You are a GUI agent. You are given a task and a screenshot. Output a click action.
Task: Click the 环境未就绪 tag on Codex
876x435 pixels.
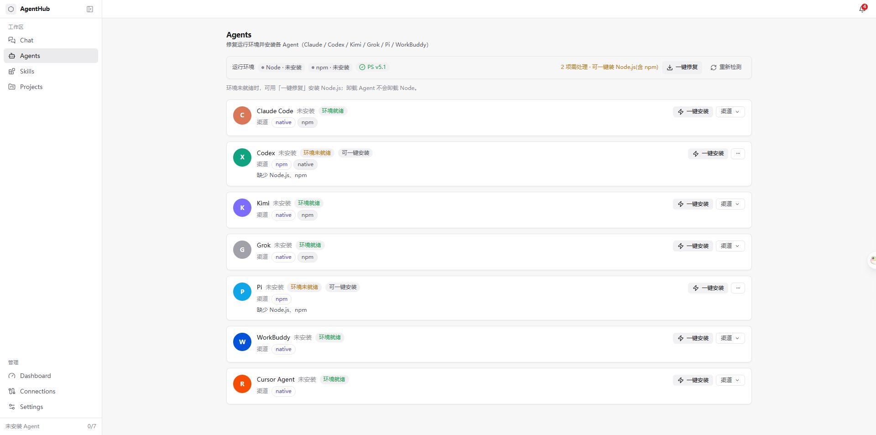click(317, 153)
